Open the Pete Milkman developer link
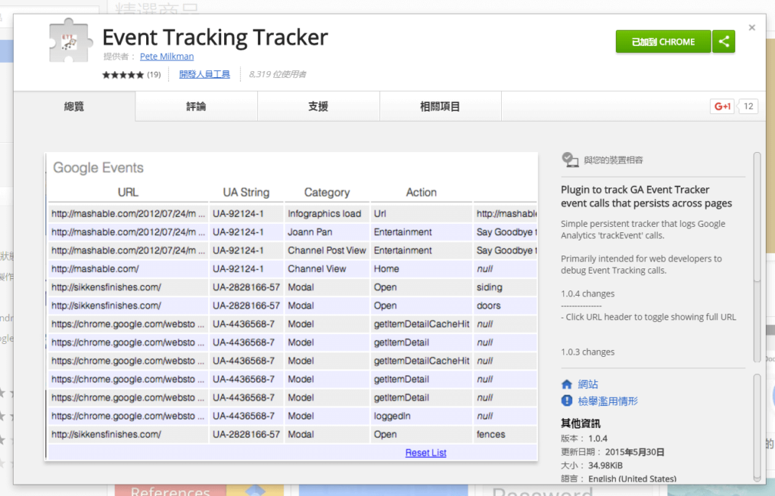775x496 pixels. [167, 56]
